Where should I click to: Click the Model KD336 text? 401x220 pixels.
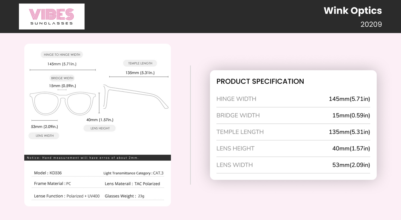click(48, 173)
